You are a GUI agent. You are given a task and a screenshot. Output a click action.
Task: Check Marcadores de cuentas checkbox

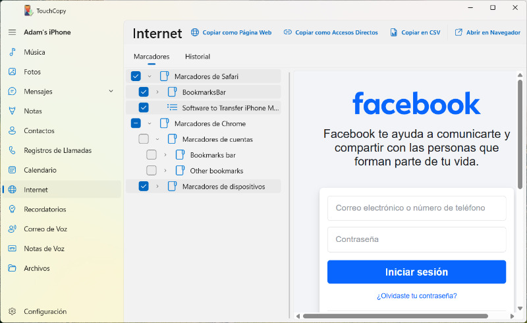click(x=144, y=139)
